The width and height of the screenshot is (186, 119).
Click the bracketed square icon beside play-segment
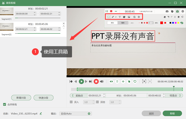pos(150,81)
